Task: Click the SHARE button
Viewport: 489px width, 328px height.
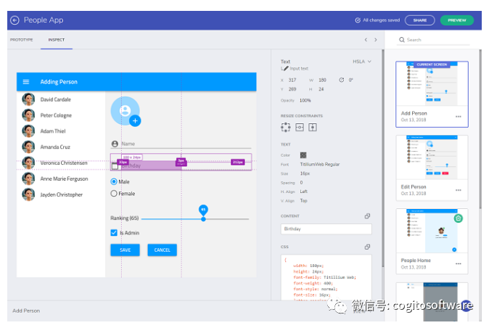Action: coord(420,20)
